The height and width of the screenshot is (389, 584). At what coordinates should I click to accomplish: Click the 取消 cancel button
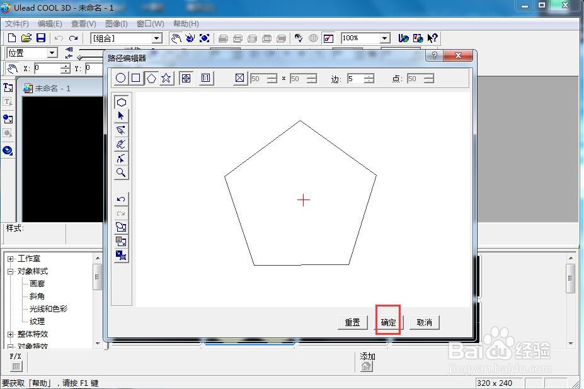(x=424, y=322)
